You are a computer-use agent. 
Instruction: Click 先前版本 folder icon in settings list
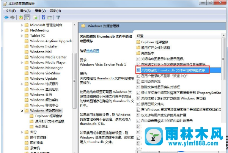pos(138,53)
